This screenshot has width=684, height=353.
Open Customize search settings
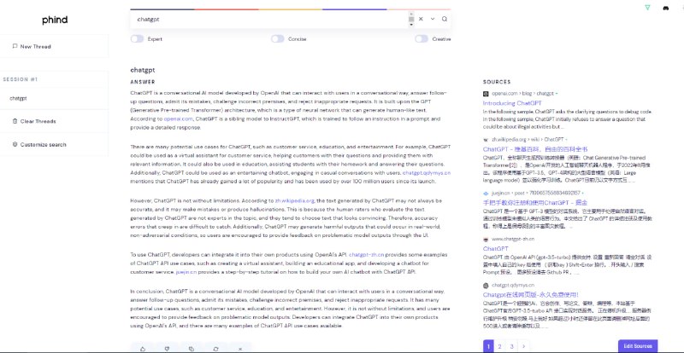tap(43, 144)
